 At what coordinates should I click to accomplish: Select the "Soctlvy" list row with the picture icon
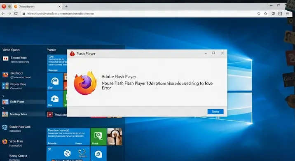24,114
